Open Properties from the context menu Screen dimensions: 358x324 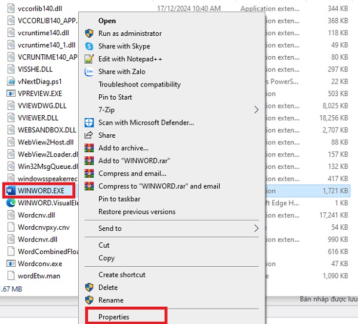(114, 317)
